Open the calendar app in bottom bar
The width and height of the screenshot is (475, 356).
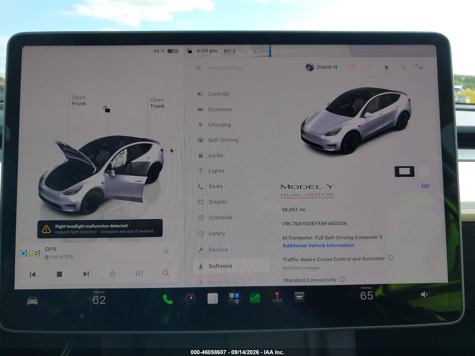click(x=213, y=298)
